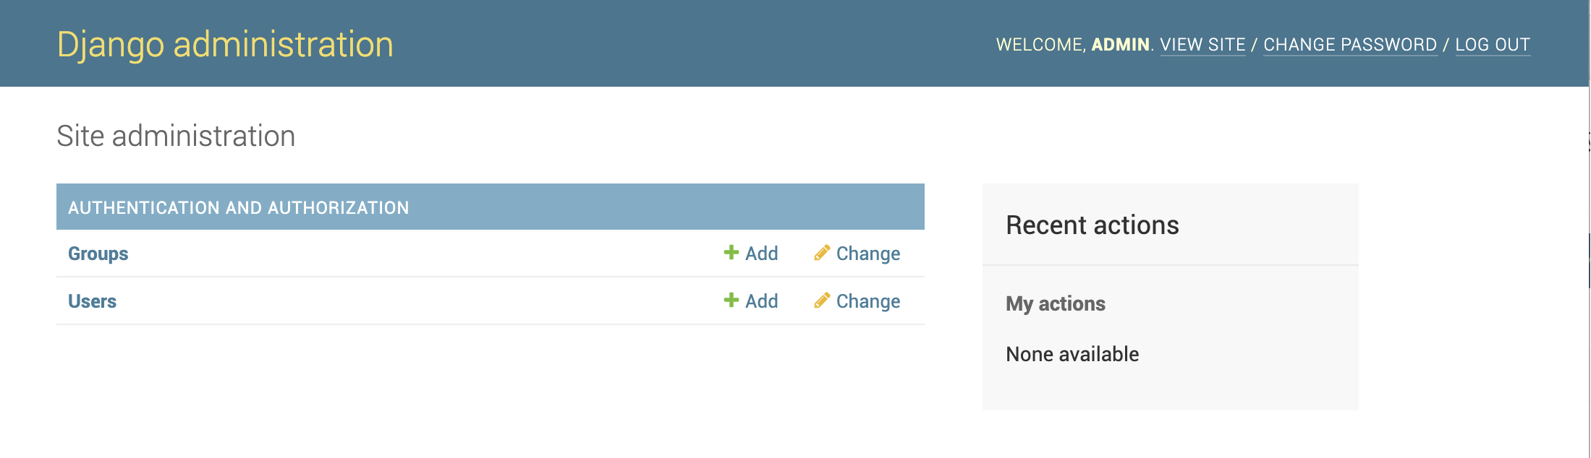Click the Recent actions heading
Screen dimensions: 1591x458
click(1092, 225)
